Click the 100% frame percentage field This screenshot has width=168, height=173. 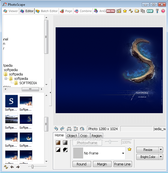coord(127,142)
